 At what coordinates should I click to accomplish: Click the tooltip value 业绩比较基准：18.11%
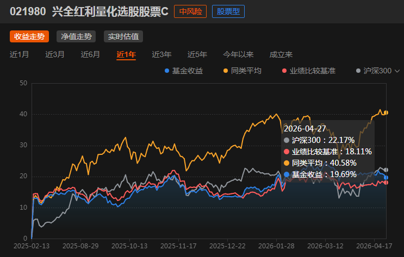coord(328,152)
